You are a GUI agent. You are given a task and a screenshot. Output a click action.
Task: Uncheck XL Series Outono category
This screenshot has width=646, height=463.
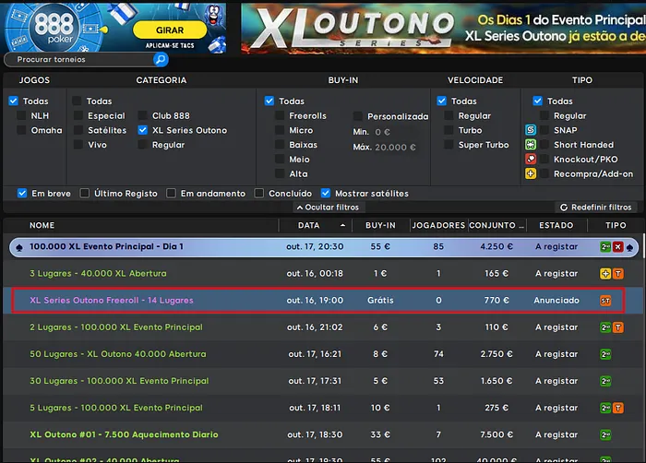(142, 130)
